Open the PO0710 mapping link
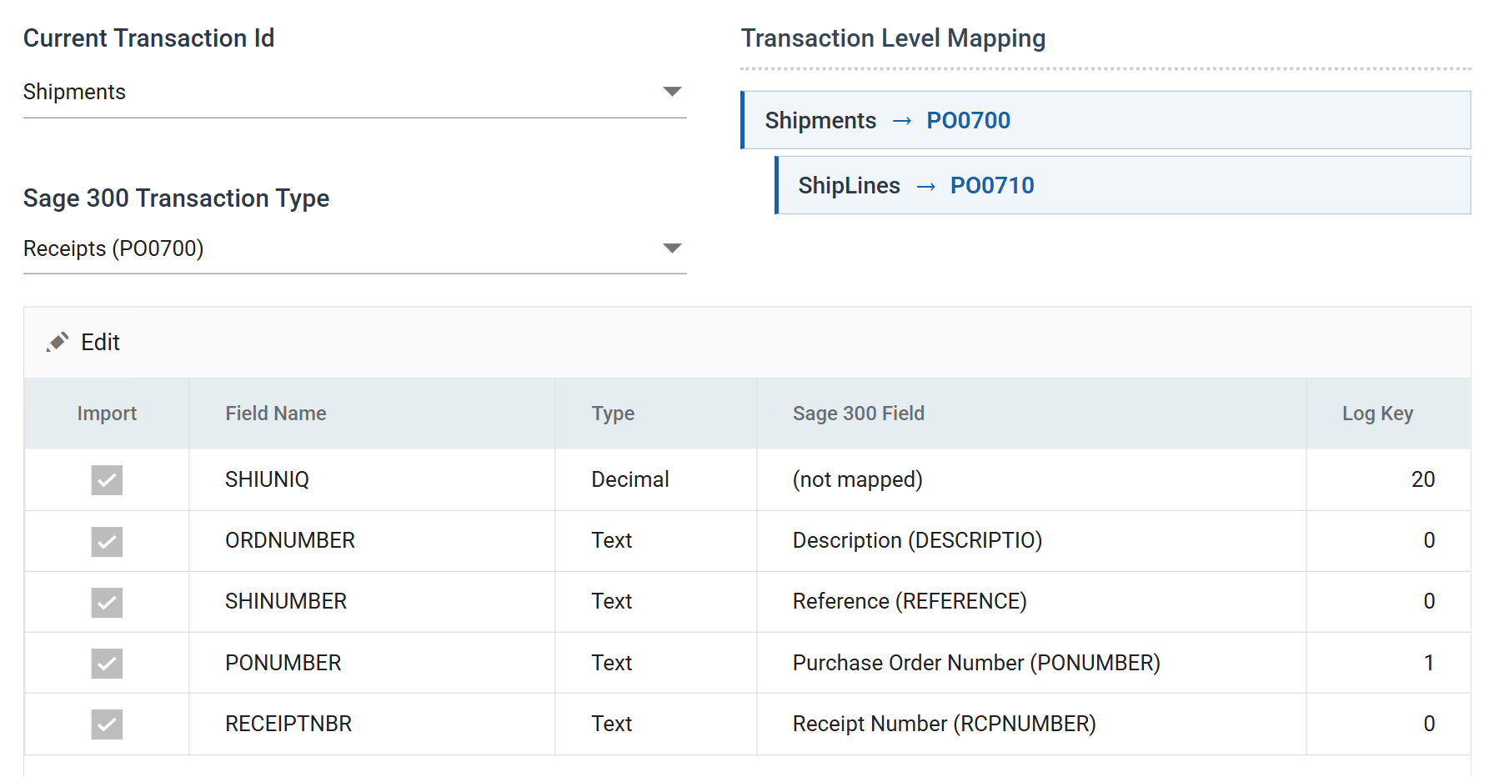This screenshot has height=777, width=1494. click(x=992, y=186)
